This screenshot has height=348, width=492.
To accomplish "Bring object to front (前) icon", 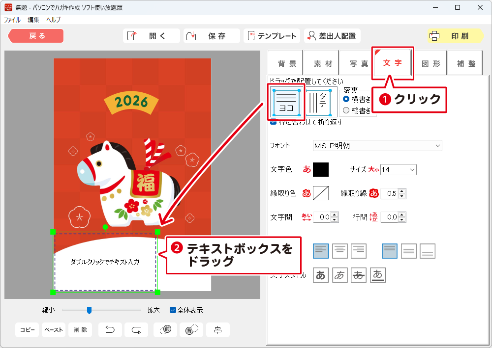I will pos(165,330).
